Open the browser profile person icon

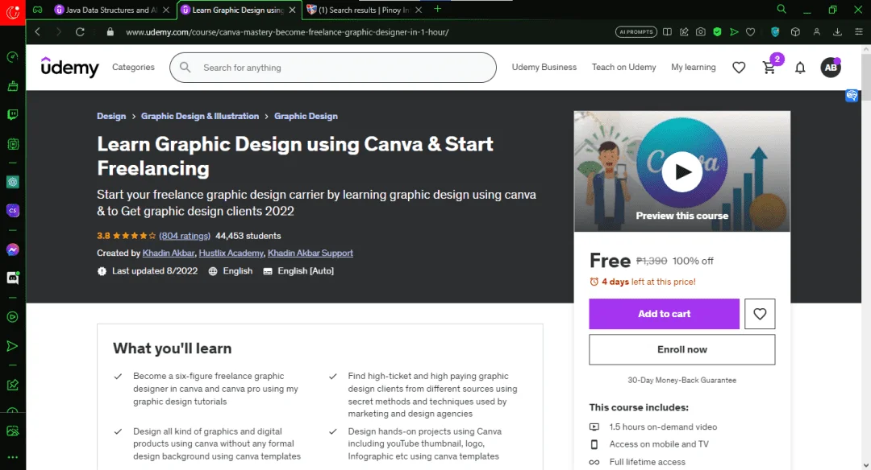click(816, 32)
